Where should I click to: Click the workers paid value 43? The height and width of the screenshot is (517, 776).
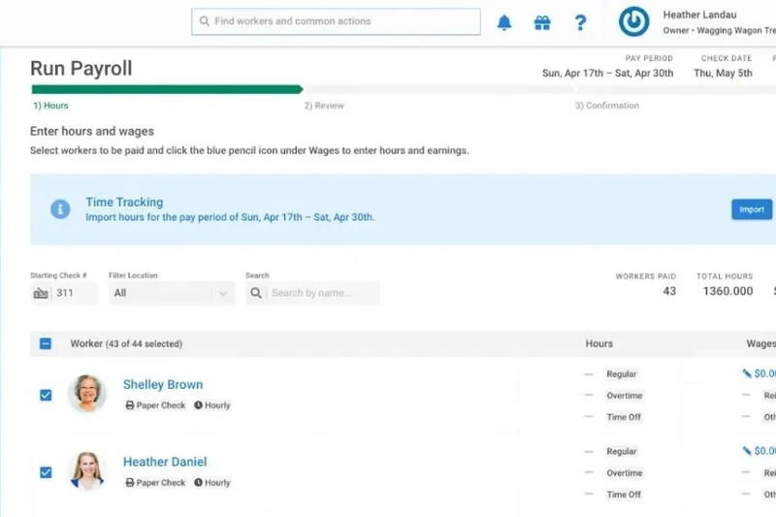669,291
